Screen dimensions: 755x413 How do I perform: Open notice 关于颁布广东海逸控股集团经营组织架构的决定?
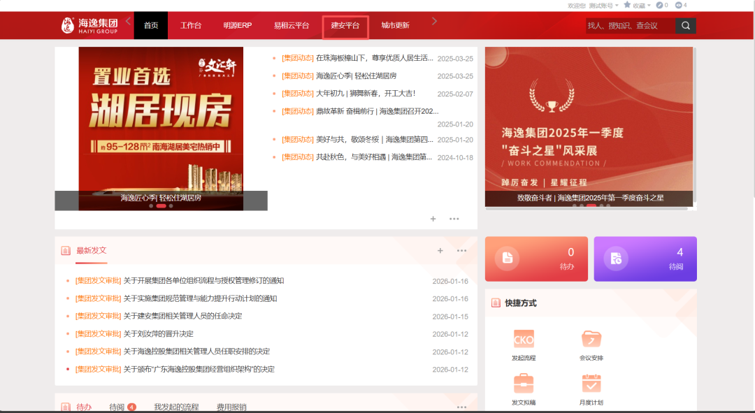(x=199, y=369)
